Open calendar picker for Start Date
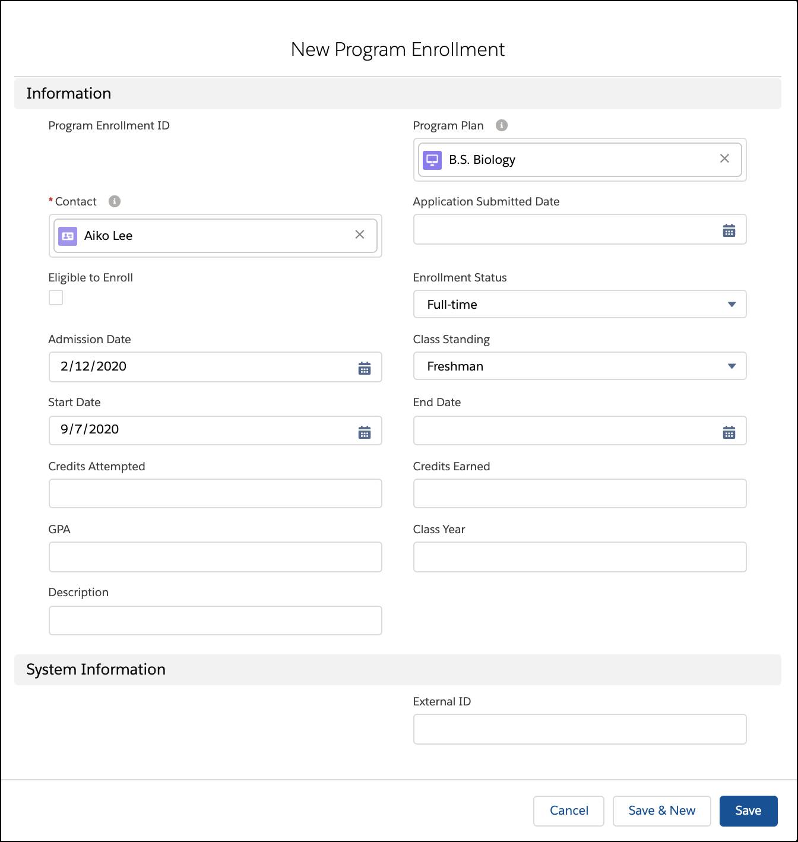Screen dimensions: 798x842 pyautogui.click(x=365, y=432)
